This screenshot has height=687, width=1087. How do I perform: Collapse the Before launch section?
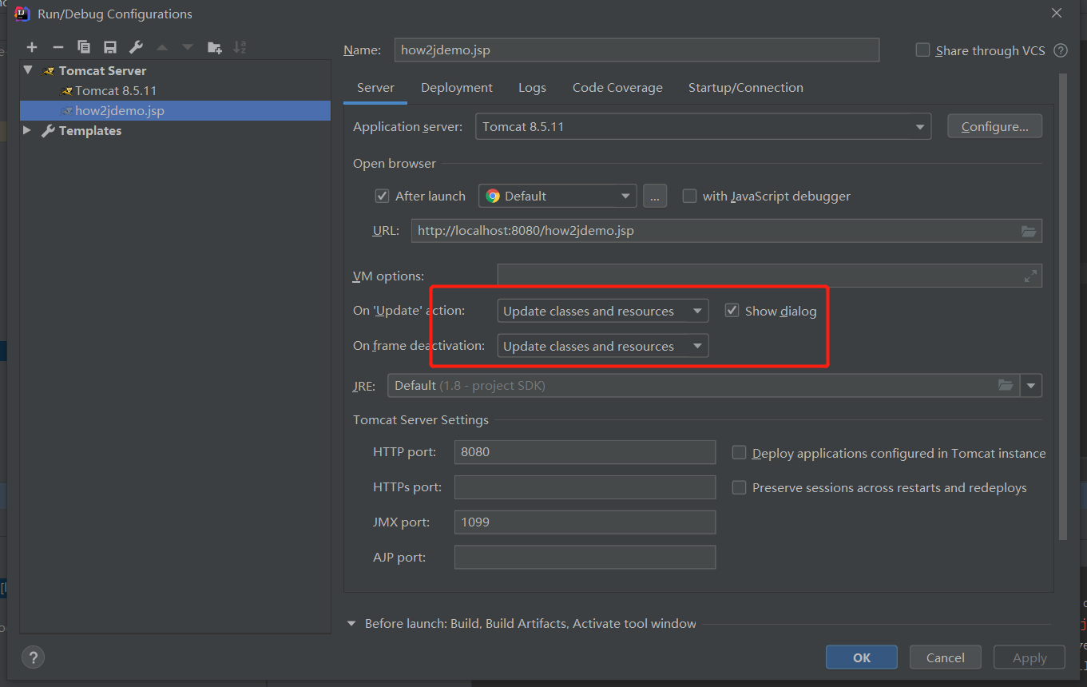(351, 623)
